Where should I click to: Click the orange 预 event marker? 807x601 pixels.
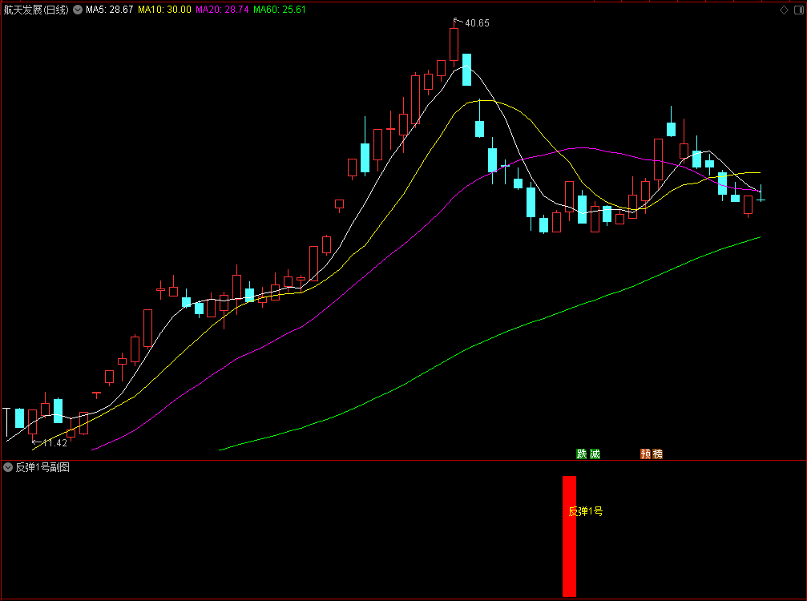[x=645, y=454]
